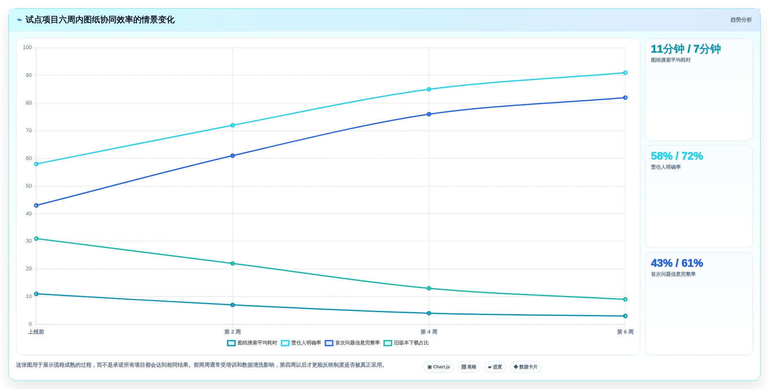Toggle 首次问题信息完整率 legend swatch

(329, 343)
